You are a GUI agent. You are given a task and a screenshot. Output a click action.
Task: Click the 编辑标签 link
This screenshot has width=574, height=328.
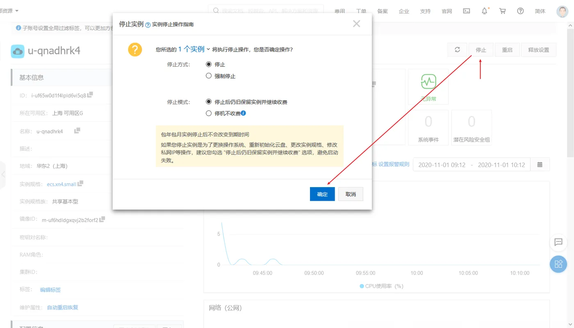tap(50, 290)
